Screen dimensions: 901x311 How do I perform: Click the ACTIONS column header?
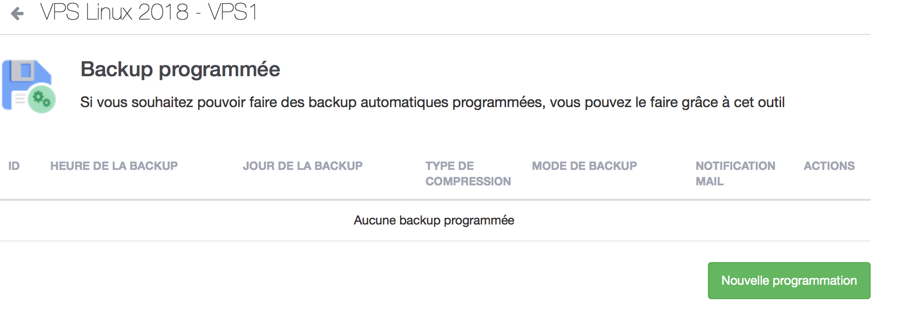829,166
